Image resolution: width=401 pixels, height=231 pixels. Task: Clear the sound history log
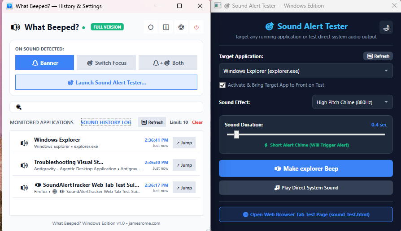click(x=197, y=122)
